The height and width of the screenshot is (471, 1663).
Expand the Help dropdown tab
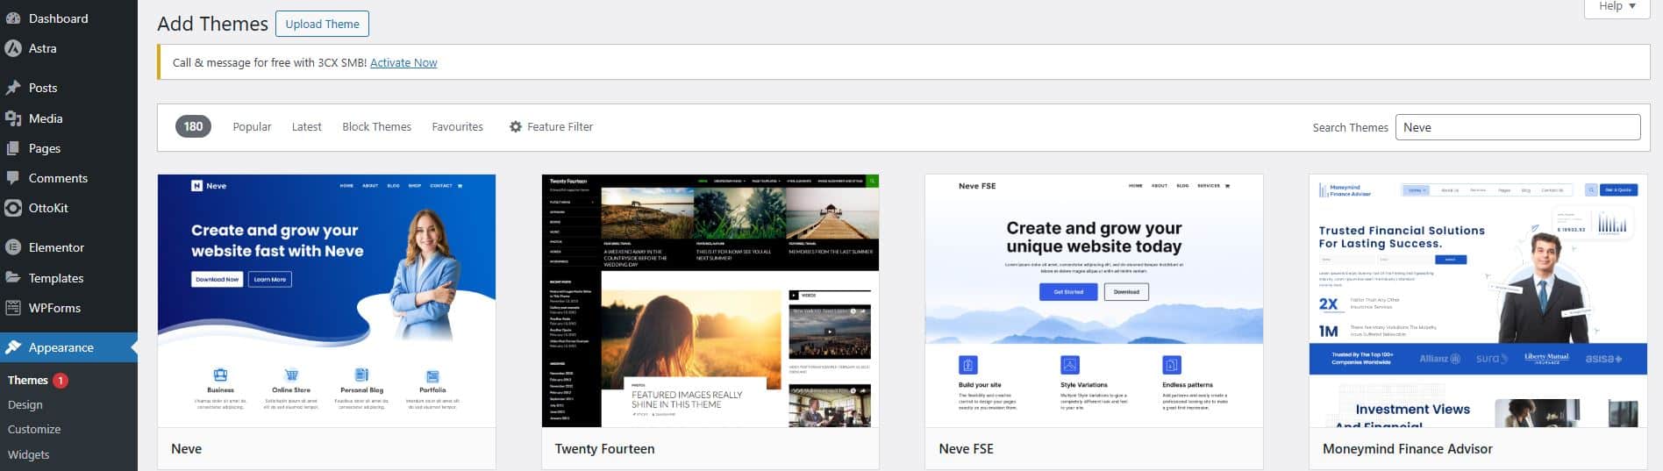pos(1617,7)
